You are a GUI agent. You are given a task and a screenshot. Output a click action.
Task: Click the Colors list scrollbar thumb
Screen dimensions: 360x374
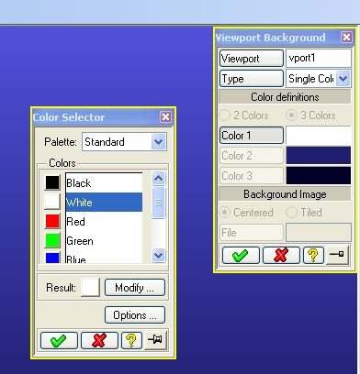pyautogui.click(x=158, y=203)
